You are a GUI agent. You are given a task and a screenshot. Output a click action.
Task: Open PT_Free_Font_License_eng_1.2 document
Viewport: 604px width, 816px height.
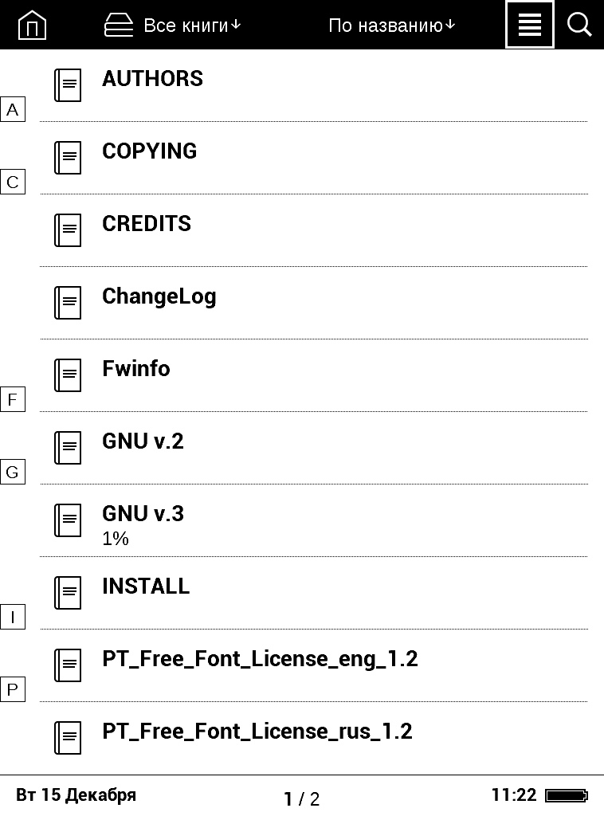[x=314, y=665]
